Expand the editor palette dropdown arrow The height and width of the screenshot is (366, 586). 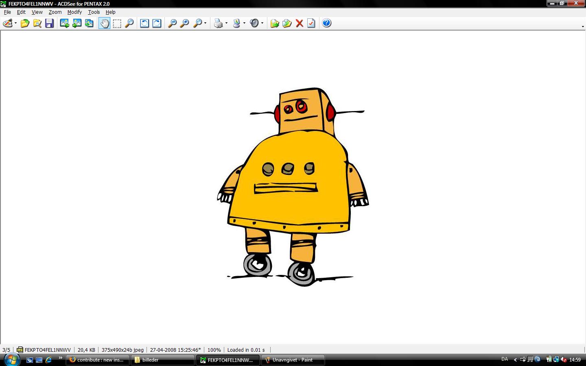click(x=15, y=23)
